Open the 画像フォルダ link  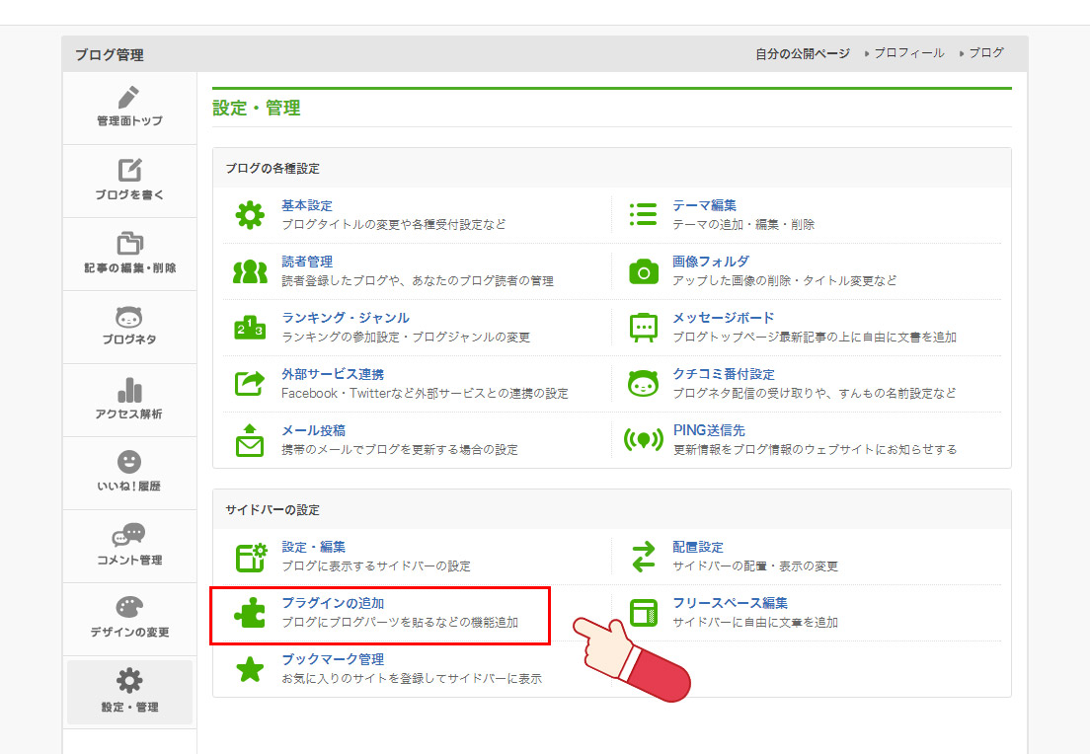coord(711,262)
